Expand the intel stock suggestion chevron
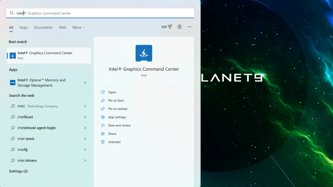This screenshot has height=187, width=333. coord(85,139)
